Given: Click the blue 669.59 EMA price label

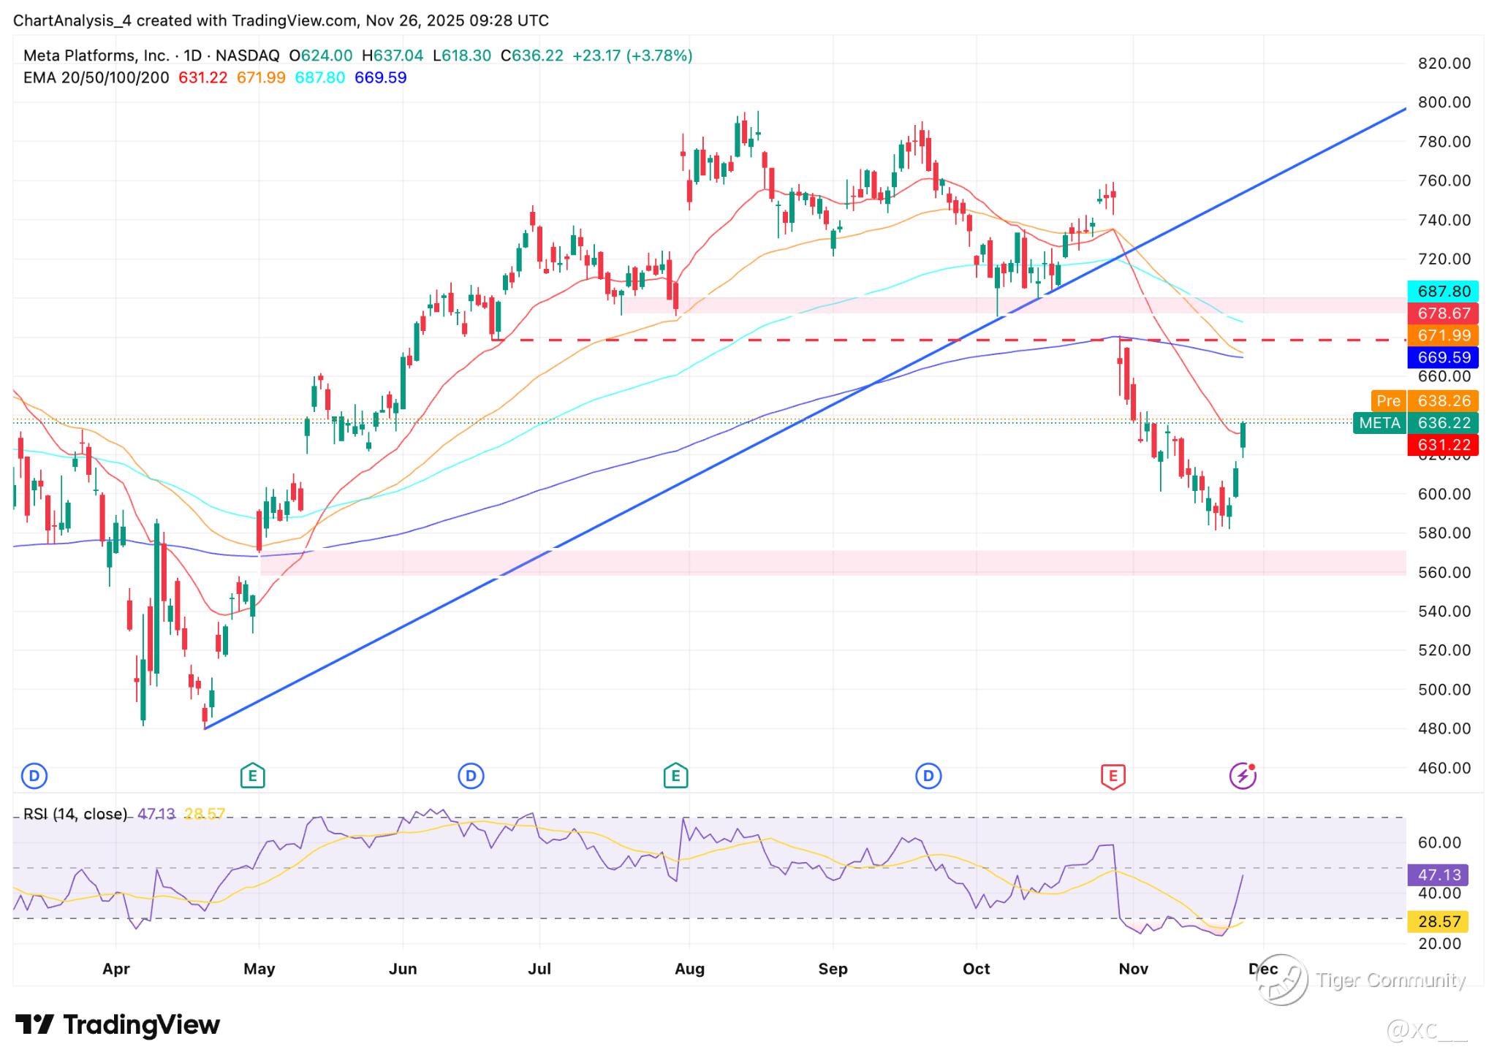Looking at the screenshot, I should 1443,357.
